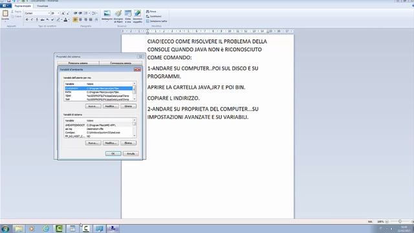Open the bullet list dropdown
The image size is (414, 233).
click(89, 13)
